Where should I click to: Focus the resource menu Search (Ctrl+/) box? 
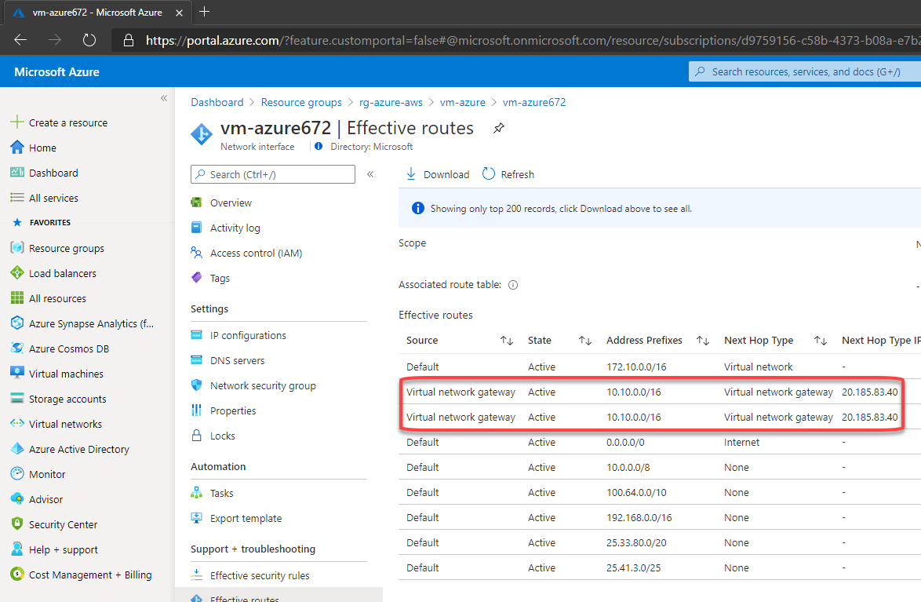(x=272, y=174)
